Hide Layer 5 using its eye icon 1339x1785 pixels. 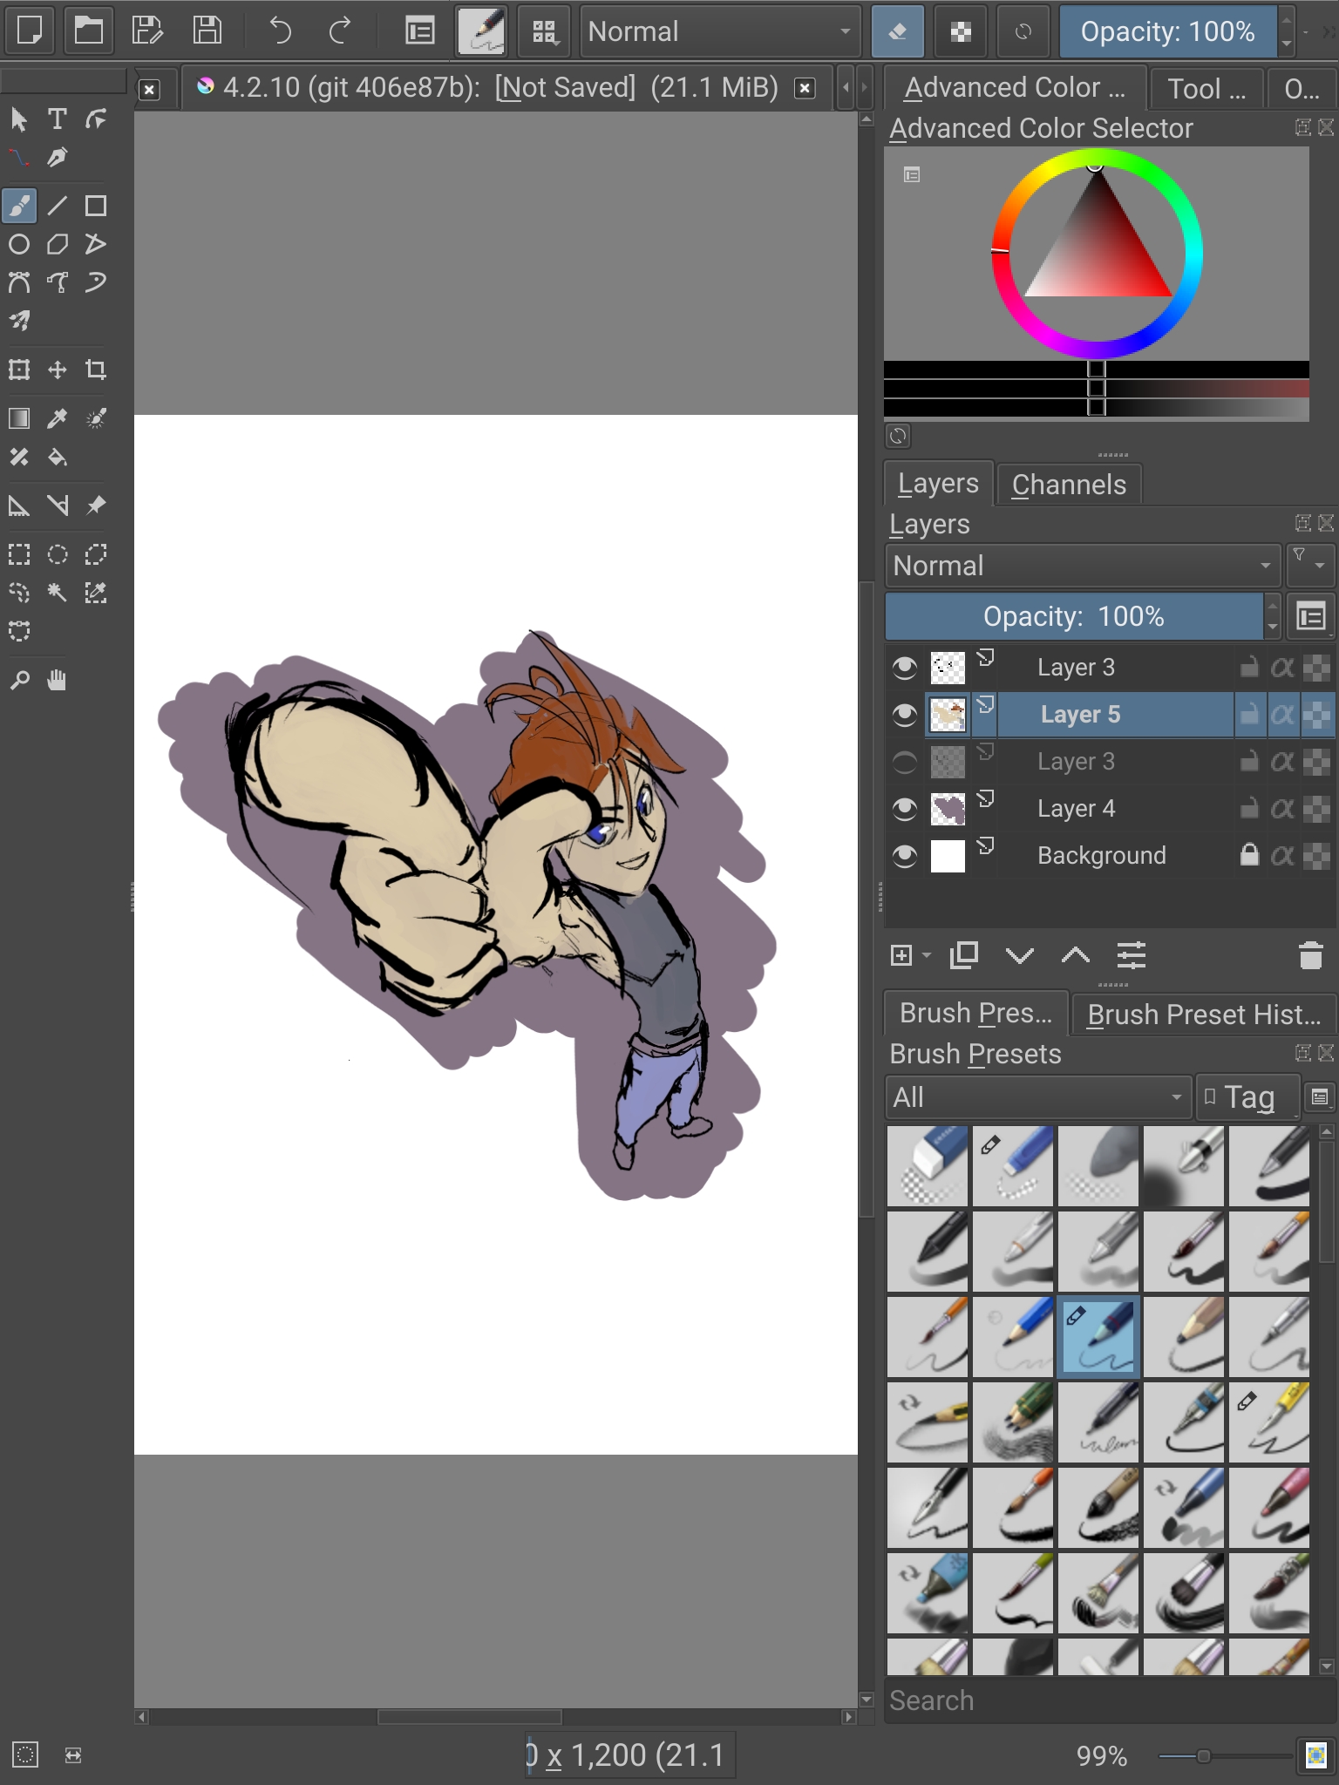905,715
